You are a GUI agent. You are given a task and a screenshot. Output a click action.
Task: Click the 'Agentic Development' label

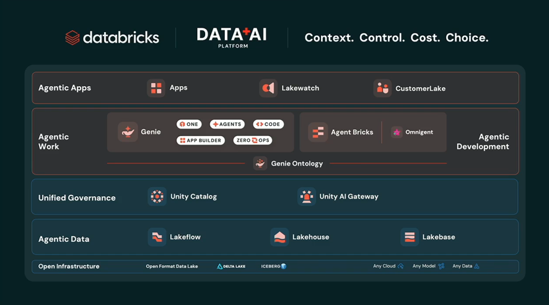(483, 142)
